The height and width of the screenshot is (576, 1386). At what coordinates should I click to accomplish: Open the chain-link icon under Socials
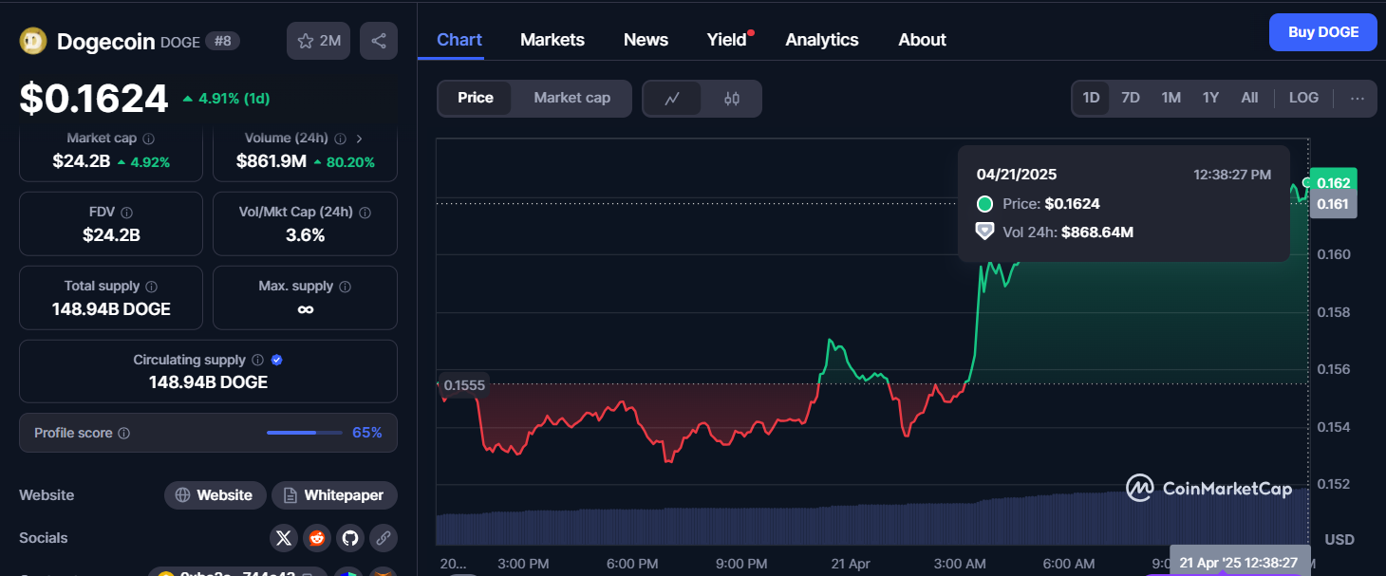[384, 538]
